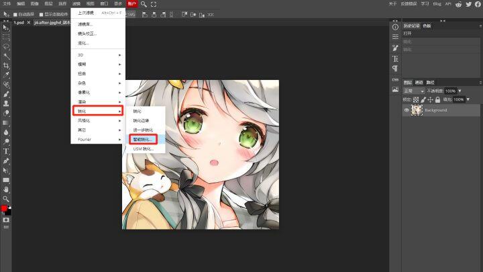Select the Brush tool
483x272 pixels.
click(6, 94)
